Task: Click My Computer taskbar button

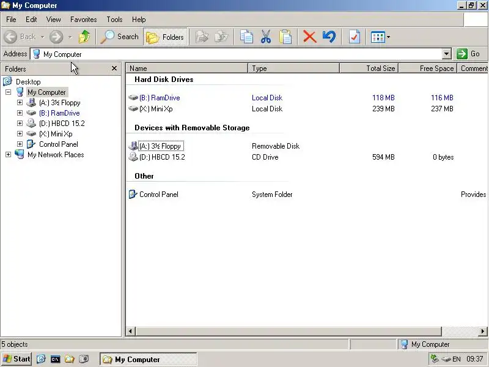Action: click(x=148, y=359)
